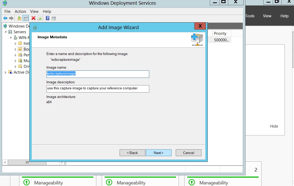Image resolution: width=294 pixels, height=186 pixels.
Task: Select the Boot Images folder in tree
Action: [26, 49]
